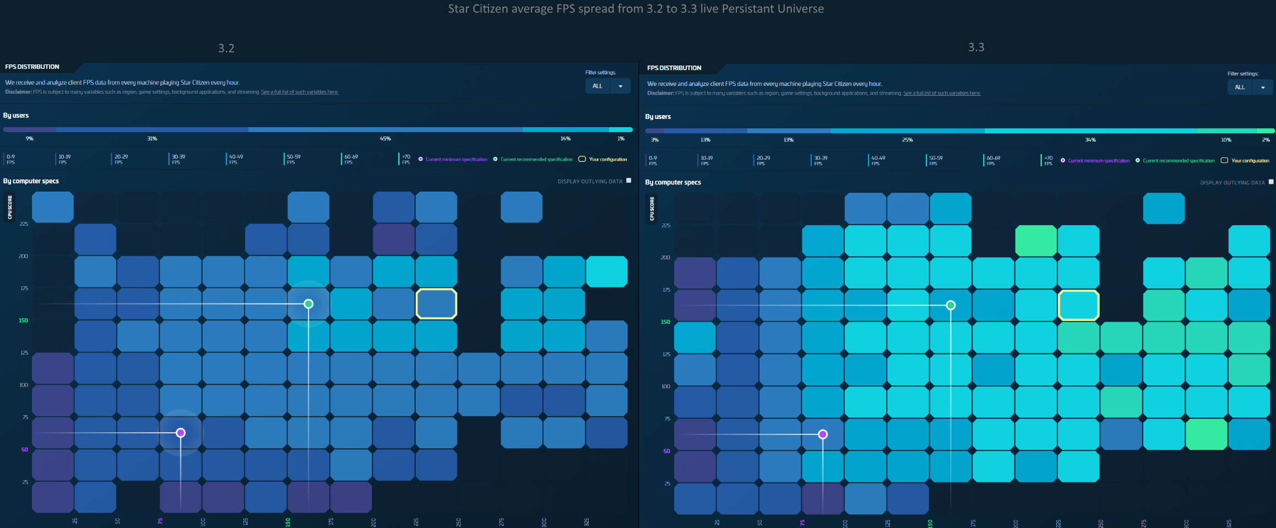
Task: Click the 10-19 FPS legend key in 3.3 panel
Action: pyautogui.click(x=705, y=160)
